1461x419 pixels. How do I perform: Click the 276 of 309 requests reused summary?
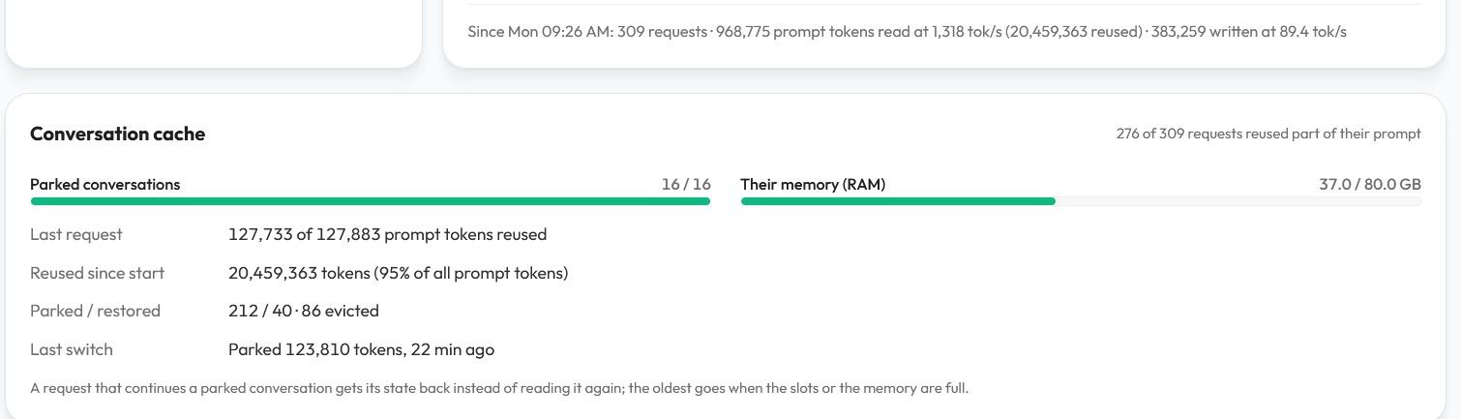click(1268, 134)
